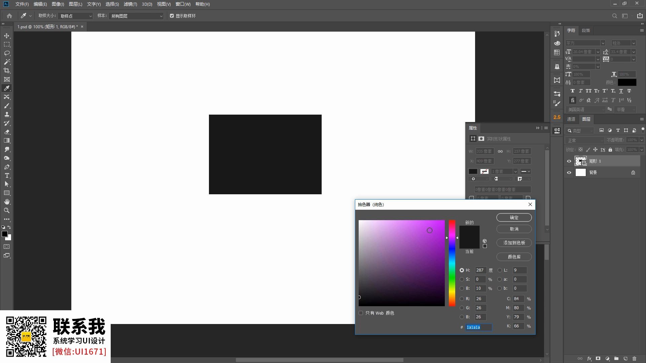Click the Delete layer trash icon
Image resolution: width=646 pixels, height=363 pixels.
[x=634, y=359]
